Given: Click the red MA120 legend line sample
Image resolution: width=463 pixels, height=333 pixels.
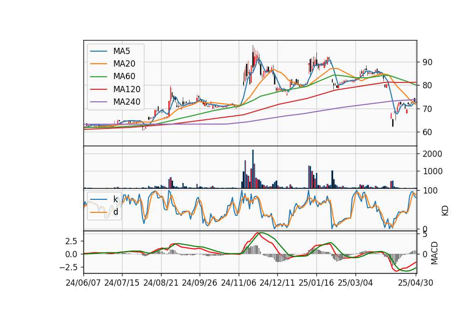Looking at the screenshot, I should [x=98, y=89].
